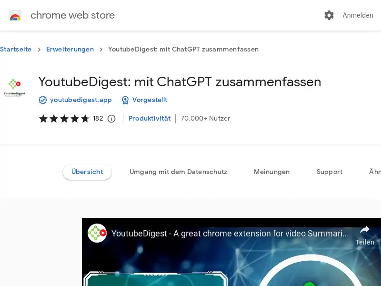Screen dimensions: 381x286
Task: Click the 70.000+ Nutzer text
Action: click(205, 118)
